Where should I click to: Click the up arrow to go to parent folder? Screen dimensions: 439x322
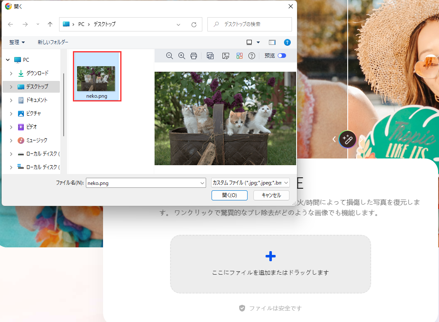pyautogui.click(x=49, y=24)
